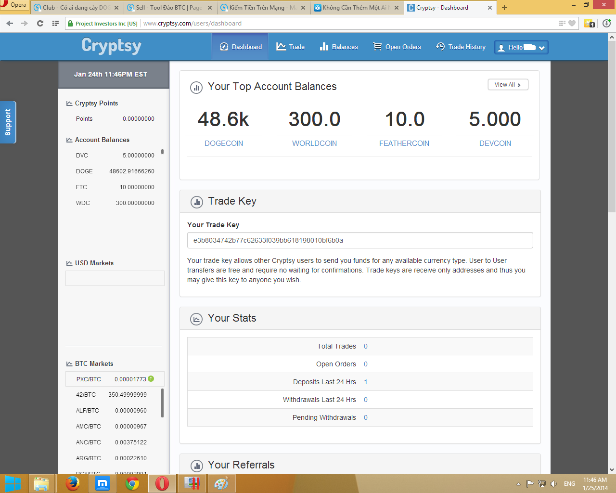The width and height of the screenshot is (616, 493).
Task: Click the green up arrow beside PXC/BTC
Action: (x=151, y=379)
